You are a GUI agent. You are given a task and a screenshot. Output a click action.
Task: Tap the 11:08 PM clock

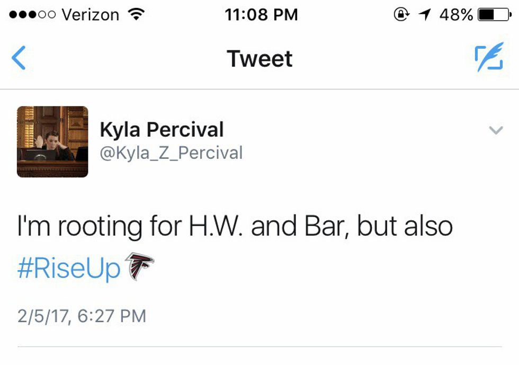tap(261, 15)
